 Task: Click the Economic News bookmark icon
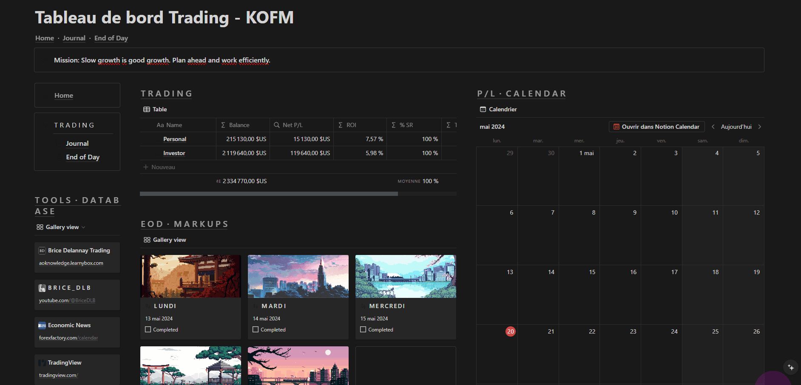(x=42, y=325)
